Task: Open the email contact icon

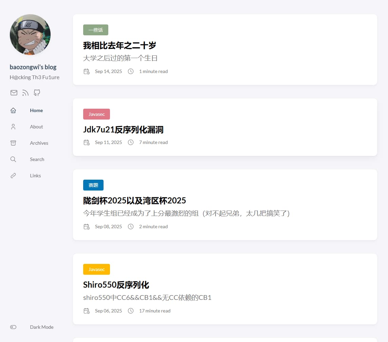Action: 14,92
